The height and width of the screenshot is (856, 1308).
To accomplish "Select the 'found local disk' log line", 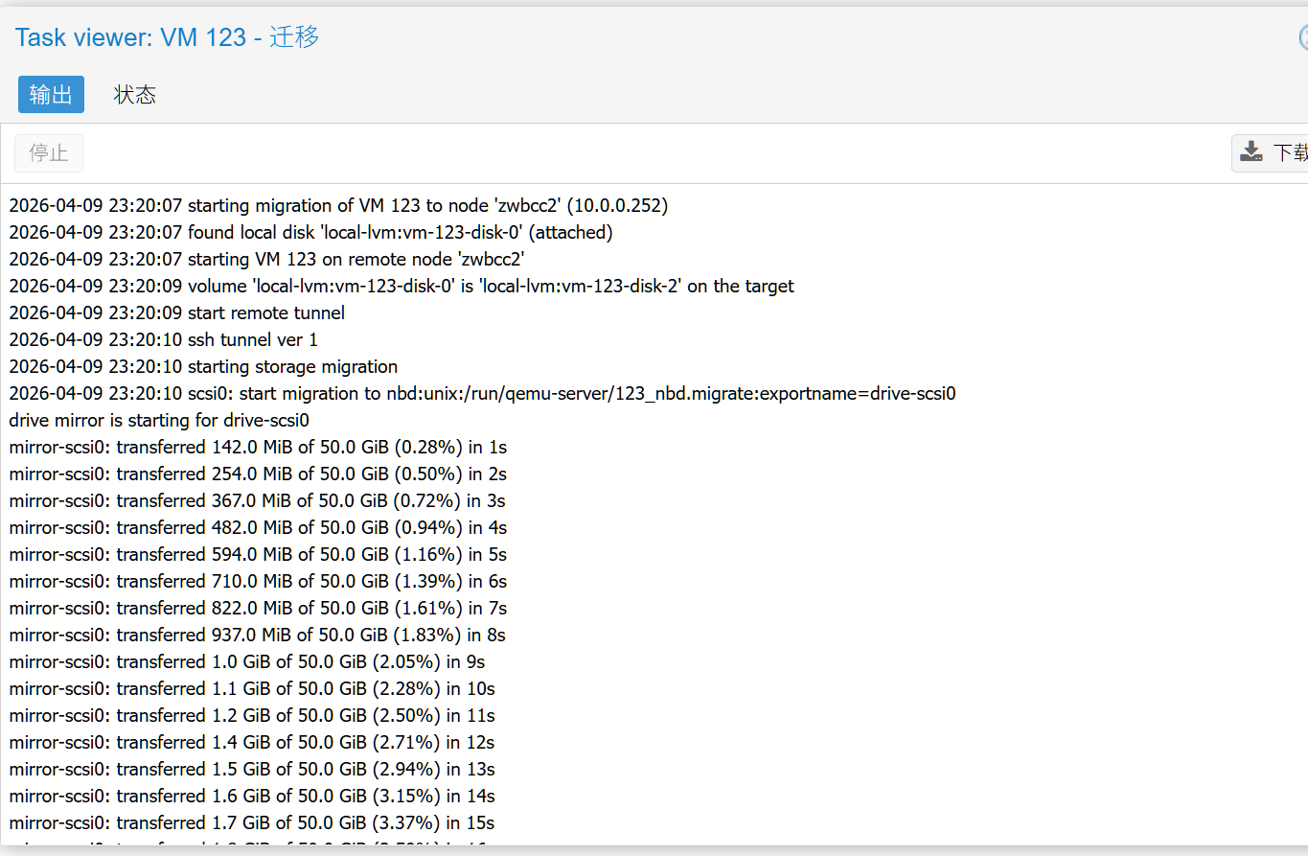I will [x=310, y=232].
